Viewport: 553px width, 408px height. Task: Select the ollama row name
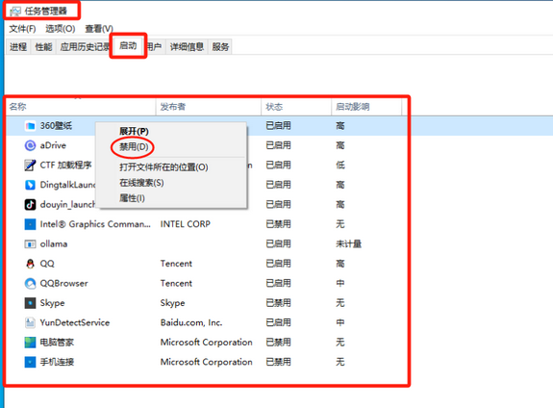[x=54, y=243]
